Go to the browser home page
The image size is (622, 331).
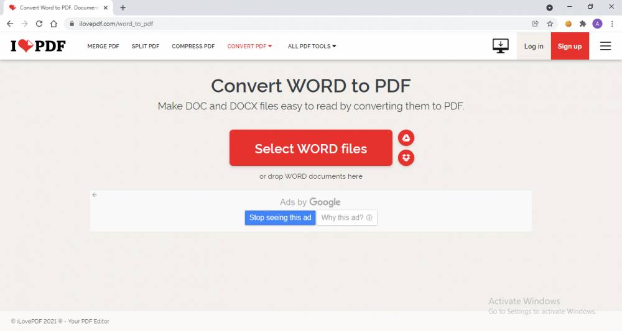53,24
